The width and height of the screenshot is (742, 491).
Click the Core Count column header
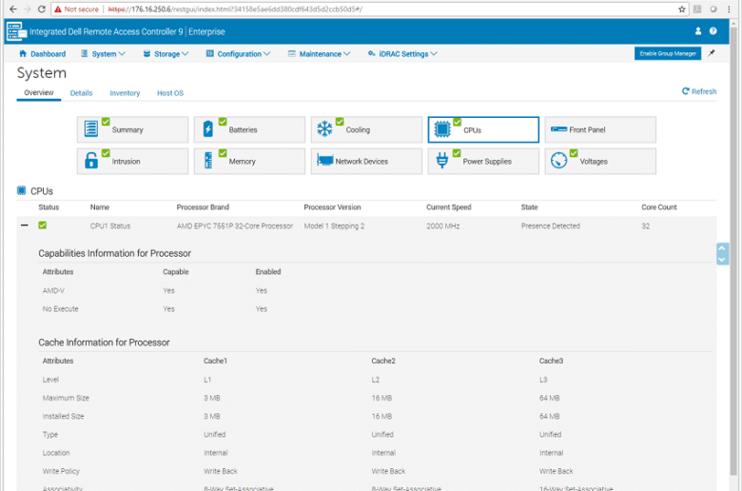tap(658, 207)
